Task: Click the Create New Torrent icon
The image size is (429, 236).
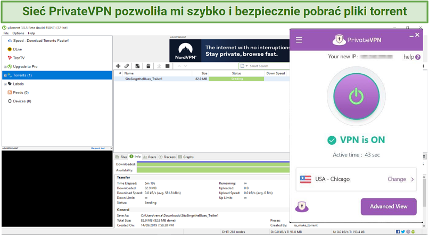Action: coord(138,66)
